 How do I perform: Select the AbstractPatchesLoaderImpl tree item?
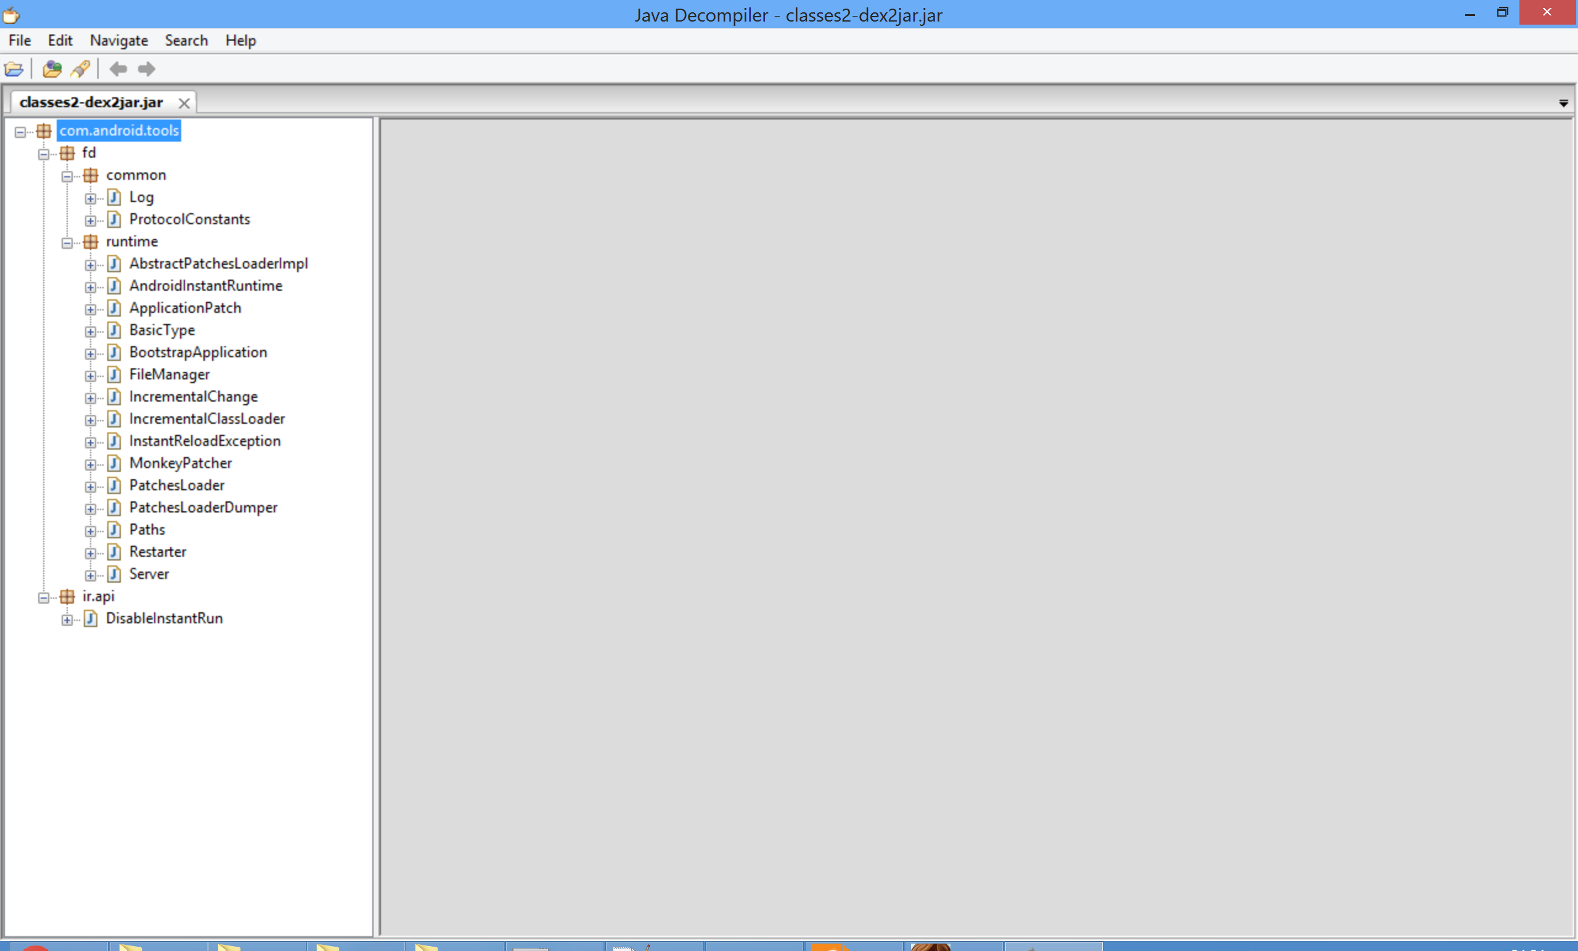point(218,264)
